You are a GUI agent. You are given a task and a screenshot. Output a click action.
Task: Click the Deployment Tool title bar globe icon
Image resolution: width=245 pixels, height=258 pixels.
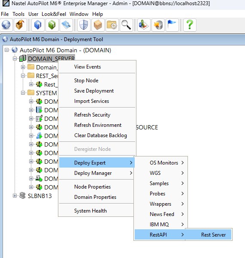point(5,39)
